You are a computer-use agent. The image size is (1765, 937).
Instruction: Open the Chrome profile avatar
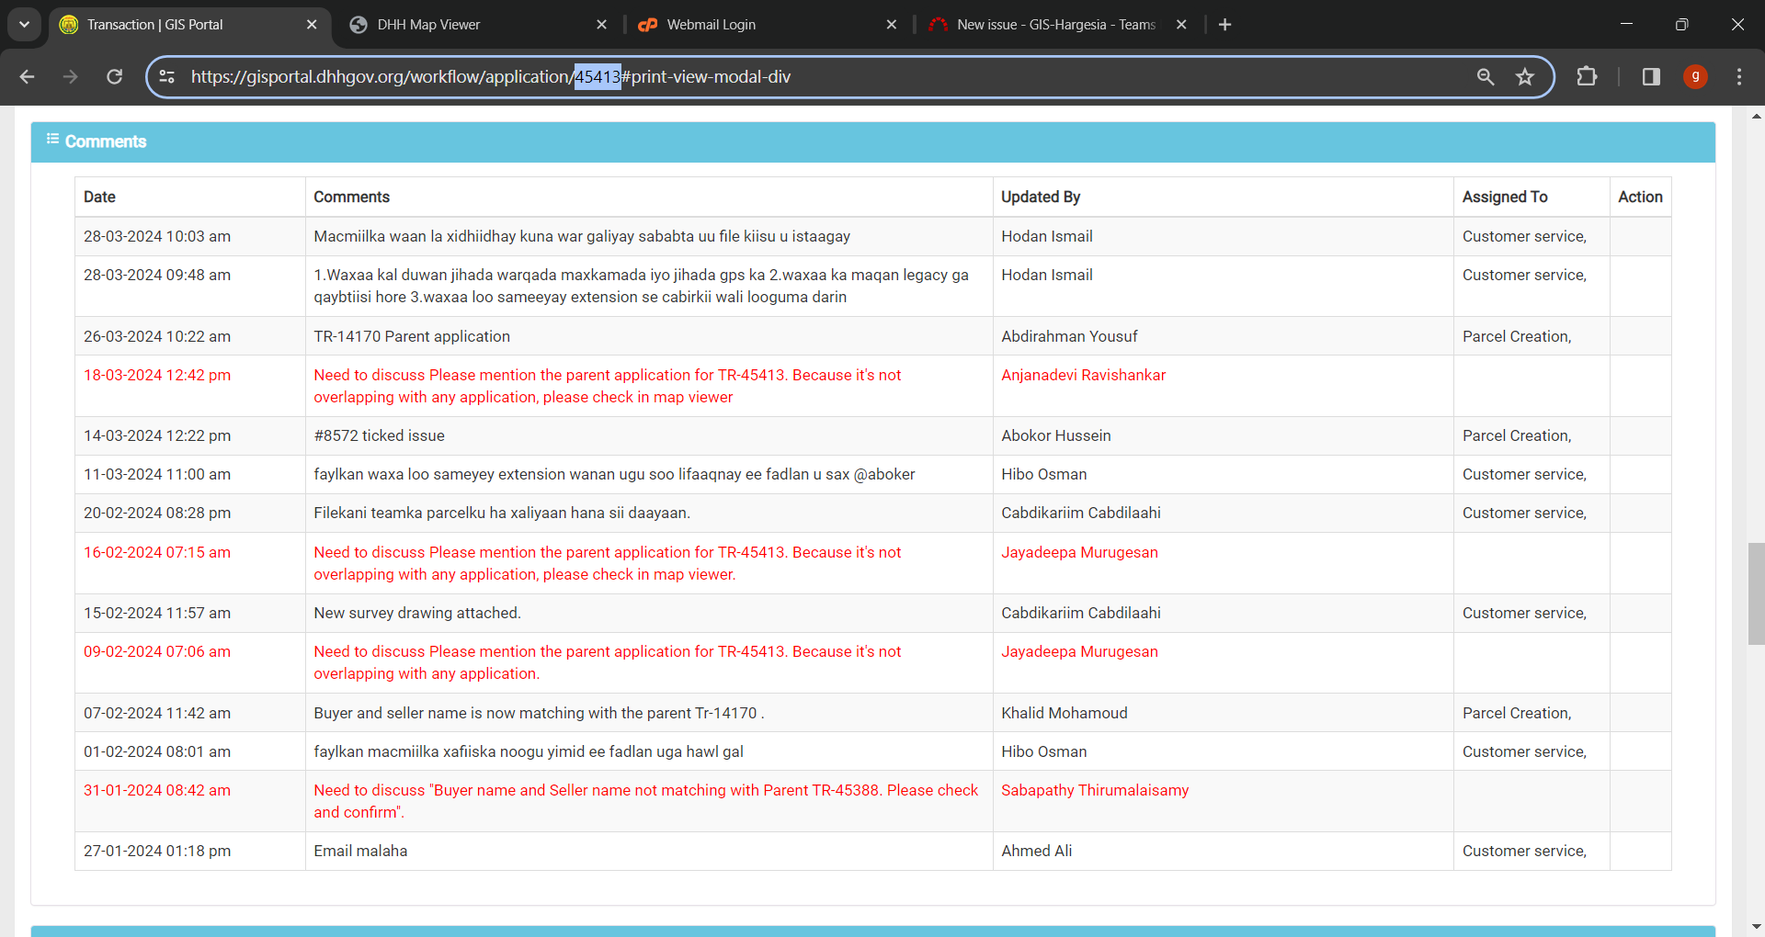1696,77
